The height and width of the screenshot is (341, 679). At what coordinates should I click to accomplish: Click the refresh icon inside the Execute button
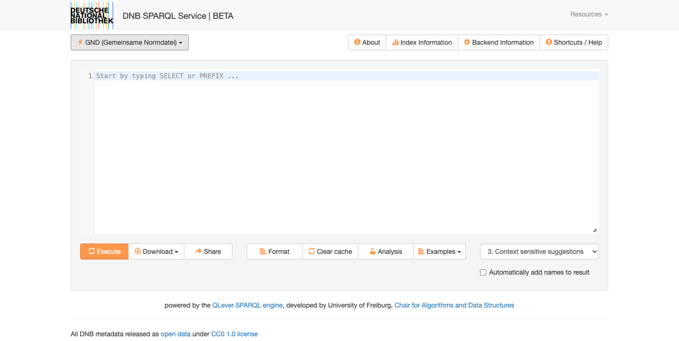point(92,252)
